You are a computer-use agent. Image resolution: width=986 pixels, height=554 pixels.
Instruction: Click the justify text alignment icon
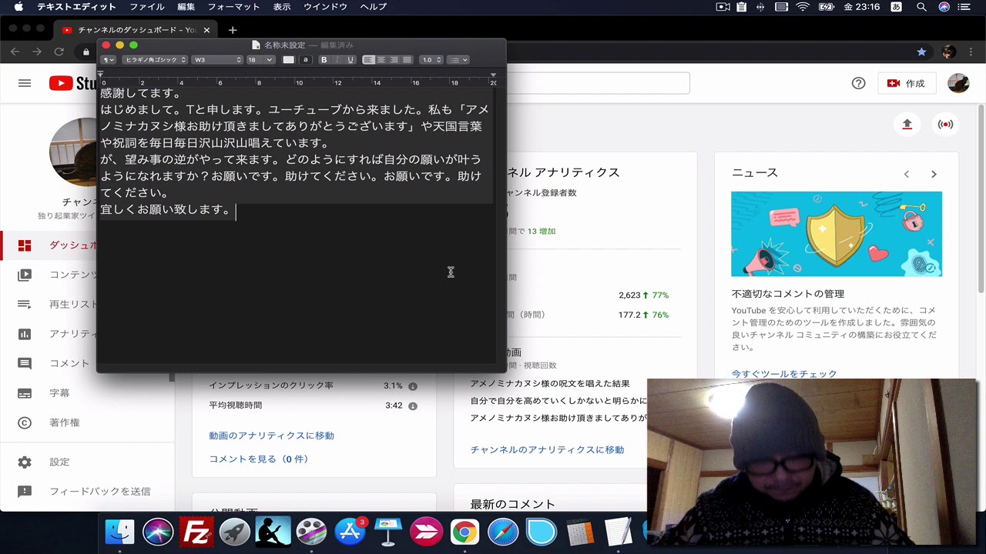click(407, 60)
